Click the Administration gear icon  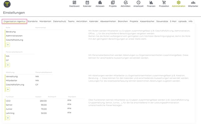[179, 3]
